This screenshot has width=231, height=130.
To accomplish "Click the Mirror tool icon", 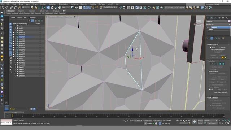I will 120,8.
